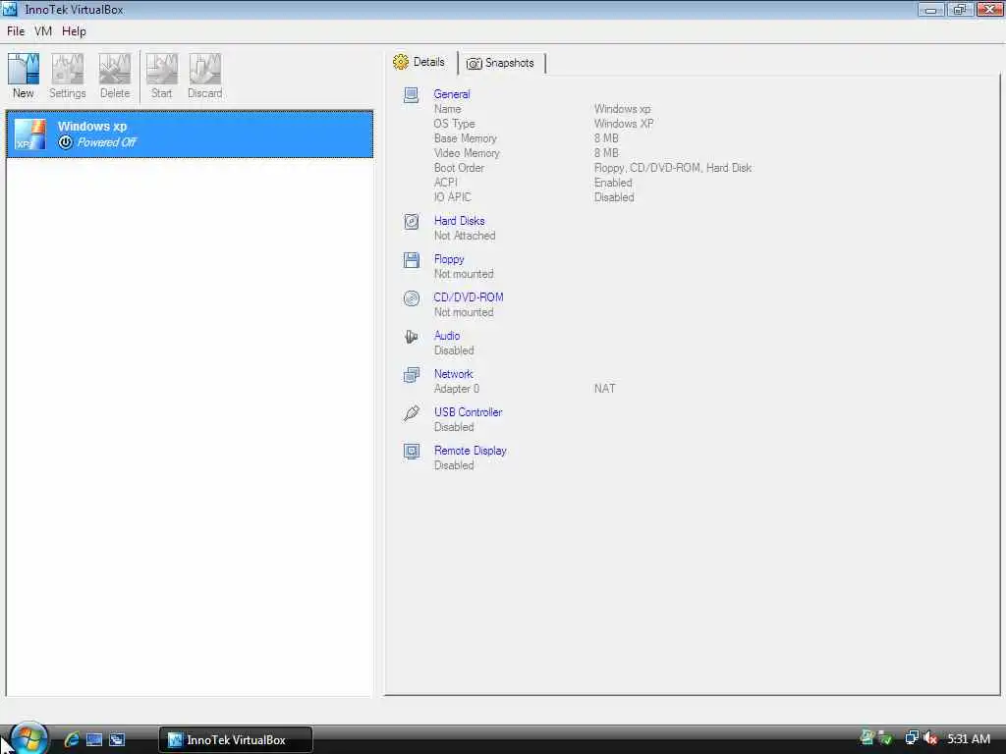Click the Discard toolbar icon

(x=204, y=76)
